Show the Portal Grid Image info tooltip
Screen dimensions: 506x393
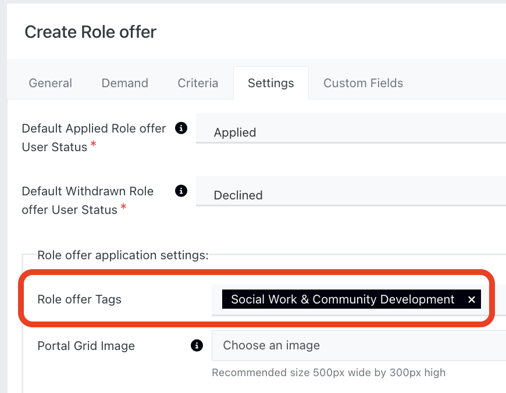pyautogui.click(x=197, y=346)
